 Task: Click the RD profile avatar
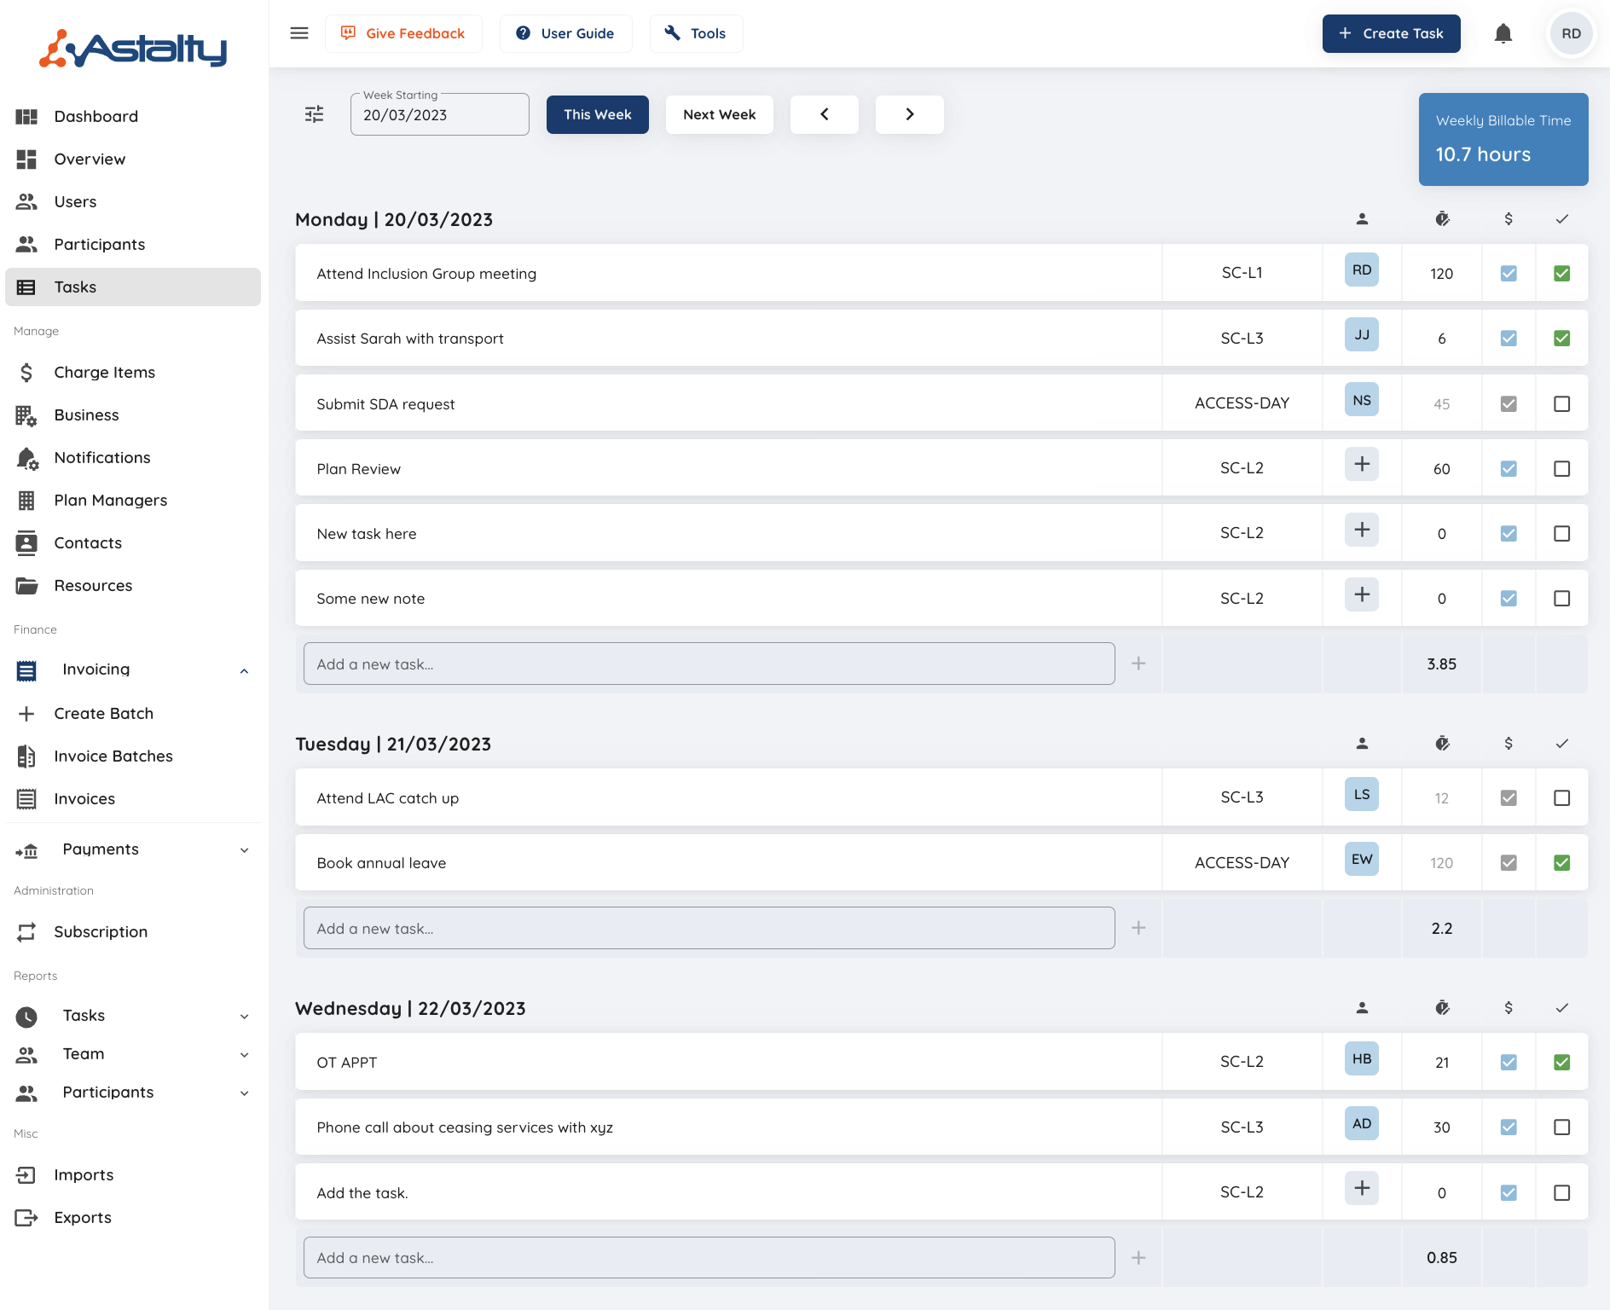pyautogui.click(x=1571, y=33)
